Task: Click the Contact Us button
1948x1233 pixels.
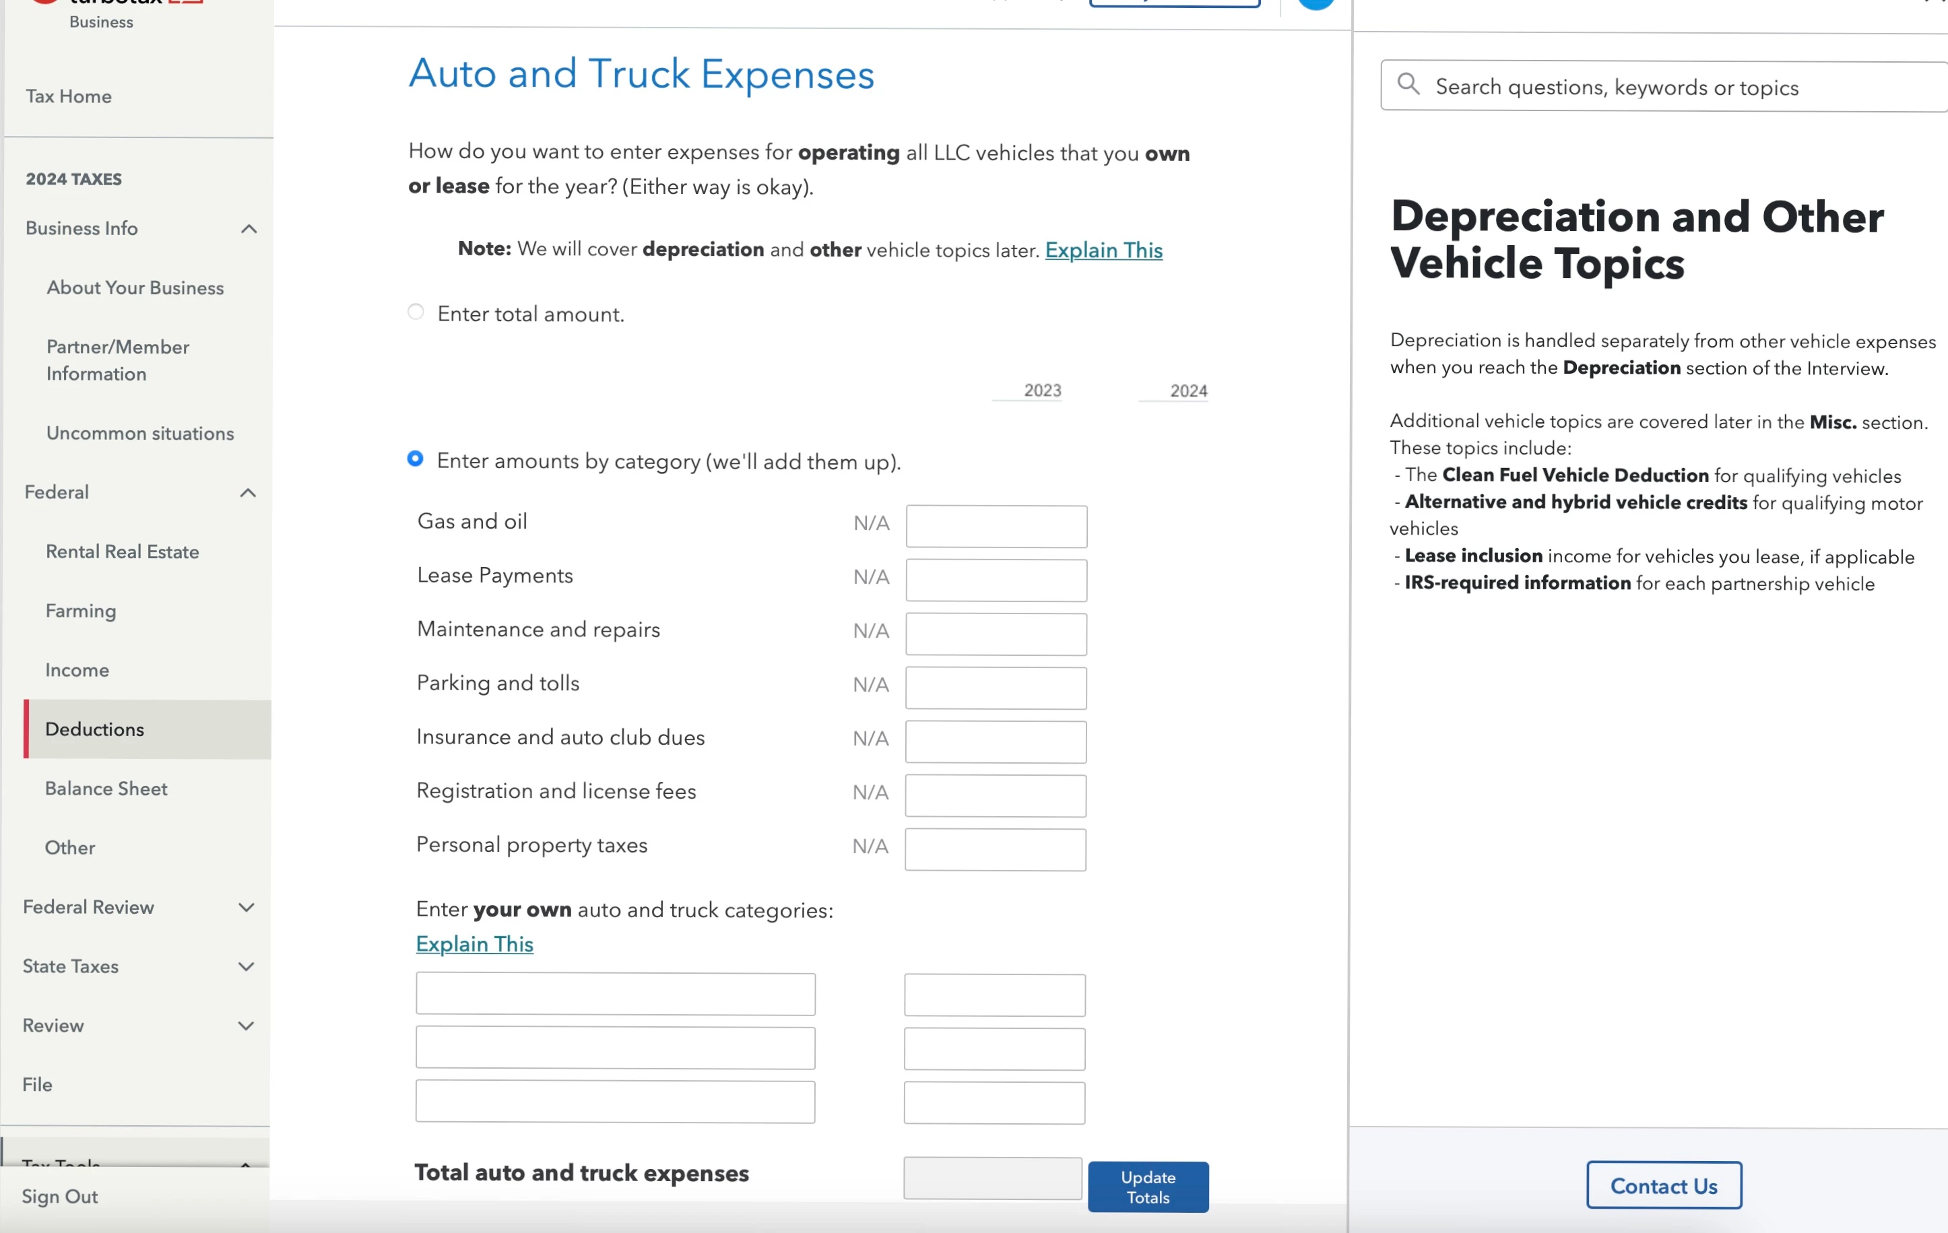Action: (1663, 1185)
